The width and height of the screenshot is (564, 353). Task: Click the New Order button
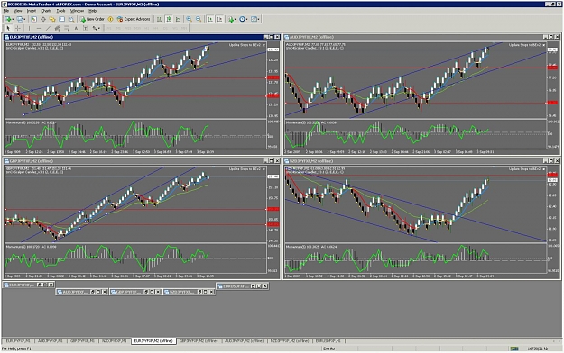click(x=92, y=19)
